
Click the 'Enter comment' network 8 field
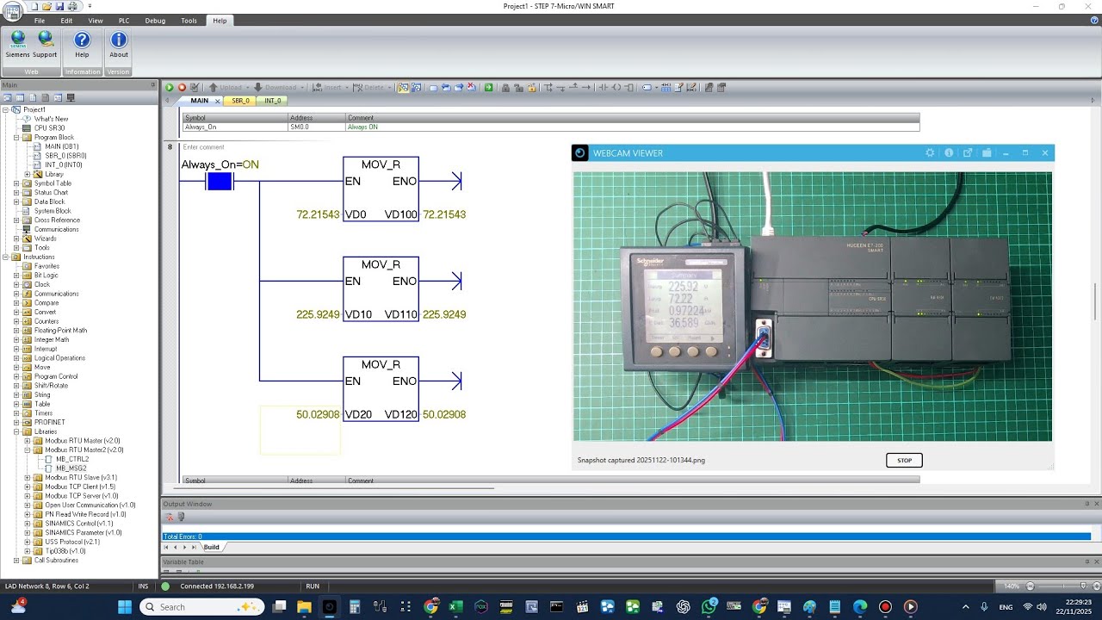tap(203, 147)
